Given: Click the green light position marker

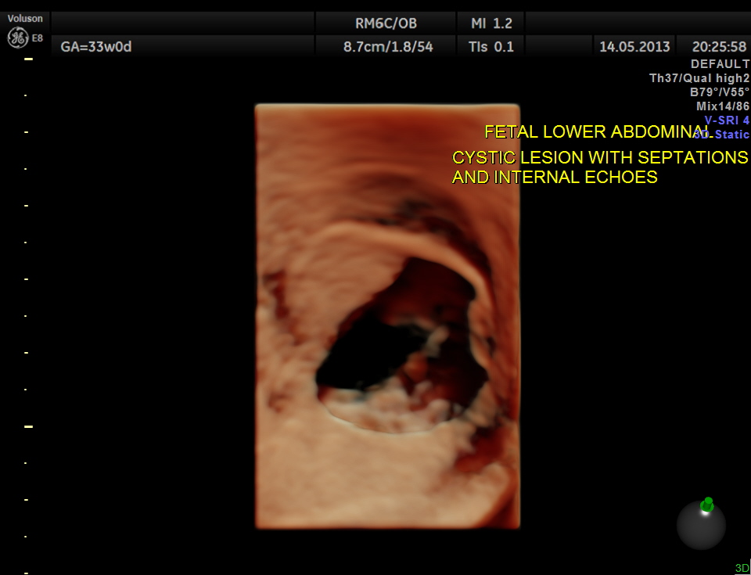Looking at the screenshot, I should 707,503.
